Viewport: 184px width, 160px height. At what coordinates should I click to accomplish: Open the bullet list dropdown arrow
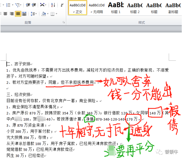[3, 5]
